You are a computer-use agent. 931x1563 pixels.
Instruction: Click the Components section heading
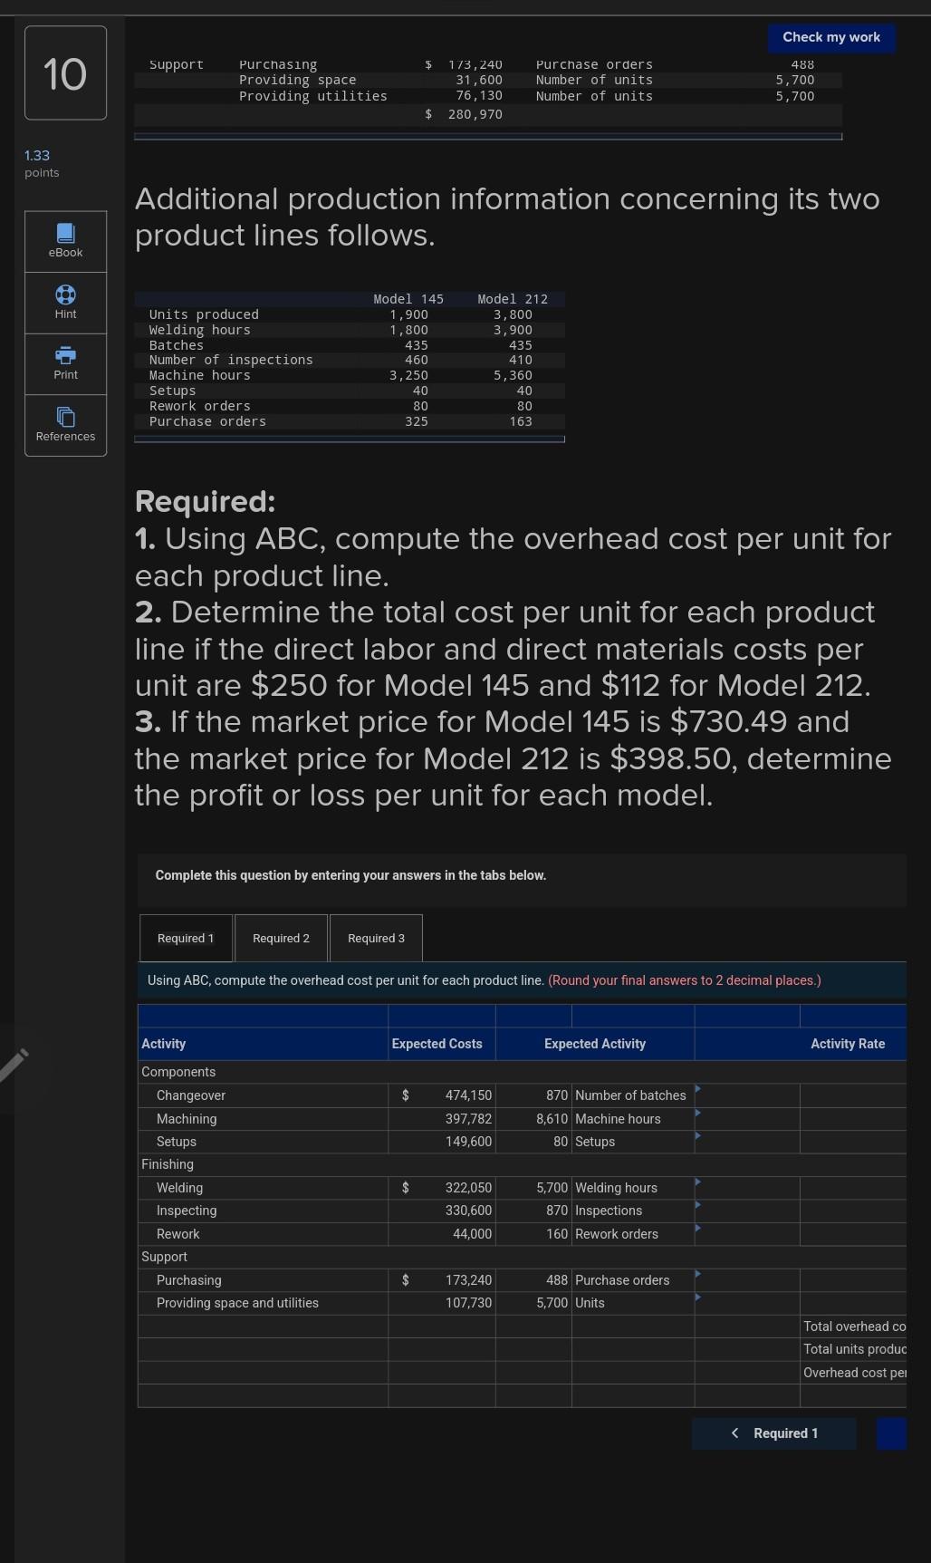pos(178,1072)
